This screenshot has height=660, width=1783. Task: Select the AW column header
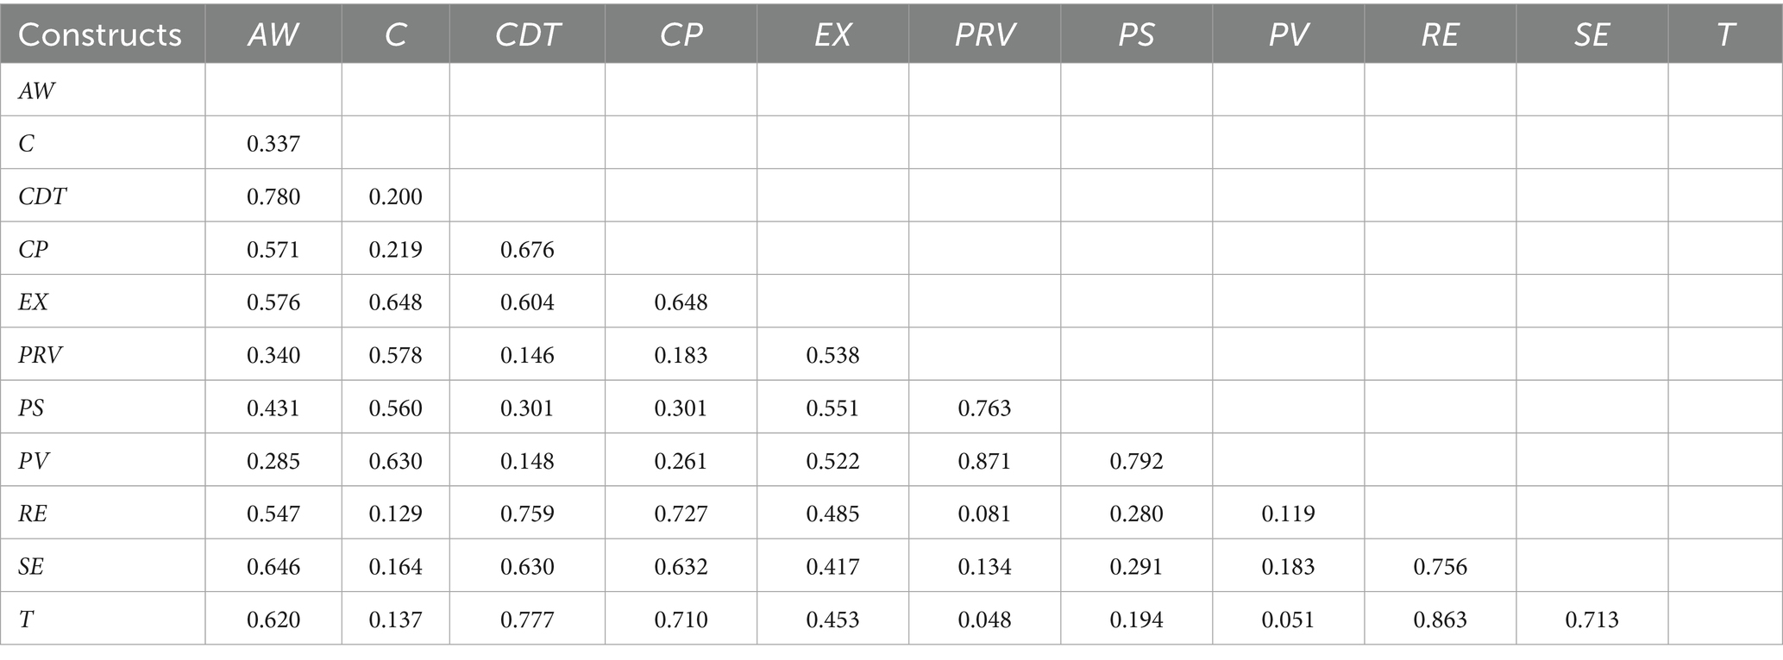(x=273, y=34)
